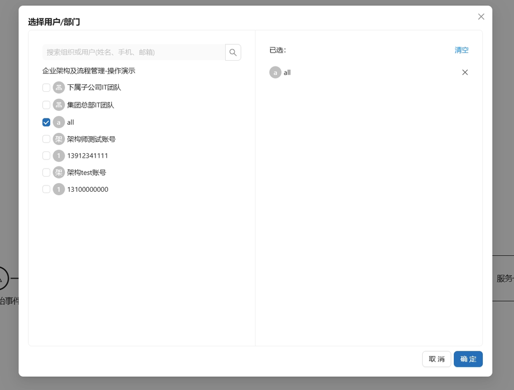This screenshot has width=514, height=390.
Task: Remove selected 'all' with its X icon
Action: (465, 72)
